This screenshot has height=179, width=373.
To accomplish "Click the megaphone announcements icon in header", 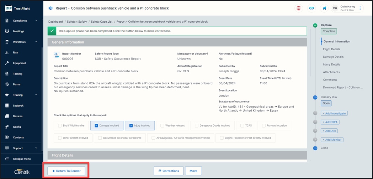I will coord(324,8).
